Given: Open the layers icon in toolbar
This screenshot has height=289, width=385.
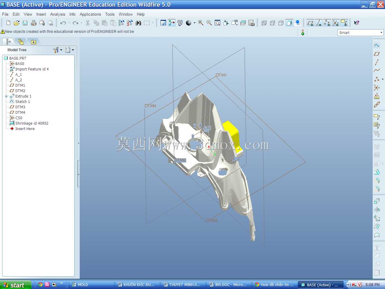Looking at the screenshot, I should pyautogui.click(x=243, y=23).
